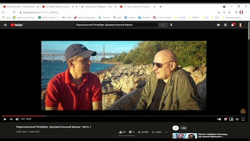
Task: Select the All filter chip
Action: pos(175,128)
